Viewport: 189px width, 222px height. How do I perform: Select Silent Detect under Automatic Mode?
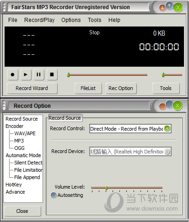pos(28,163)
